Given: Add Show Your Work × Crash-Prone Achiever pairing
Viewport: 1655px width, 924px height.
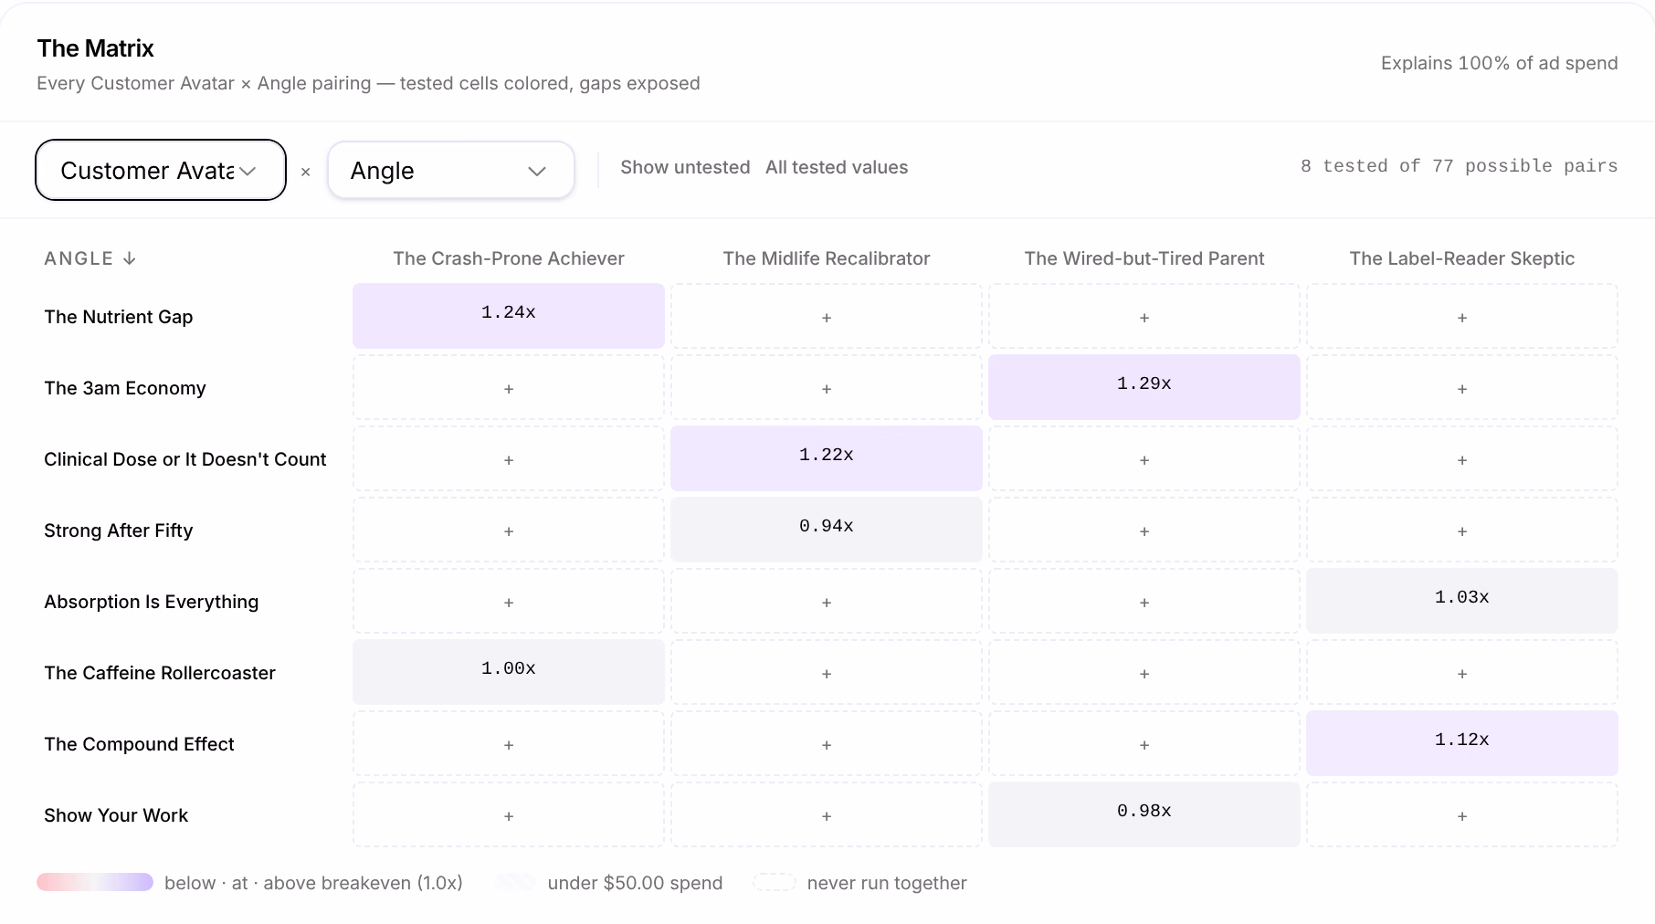Looking at the screenshot, I should (509, 814).
